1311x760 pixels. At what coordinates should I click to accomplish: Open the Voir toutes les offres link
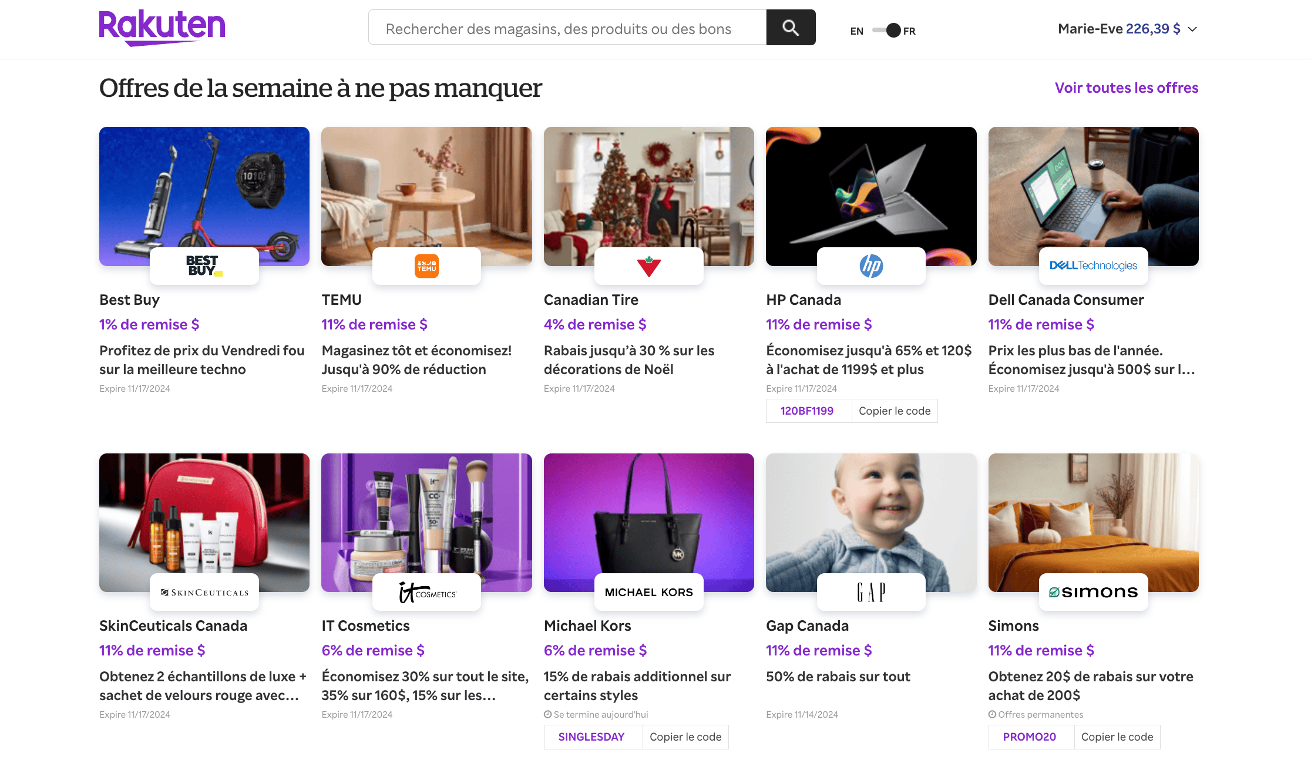(x=1127, y=88)
